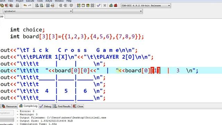
Task: Switch to the Debug bottom tab
Action: (x=45, y=106)
